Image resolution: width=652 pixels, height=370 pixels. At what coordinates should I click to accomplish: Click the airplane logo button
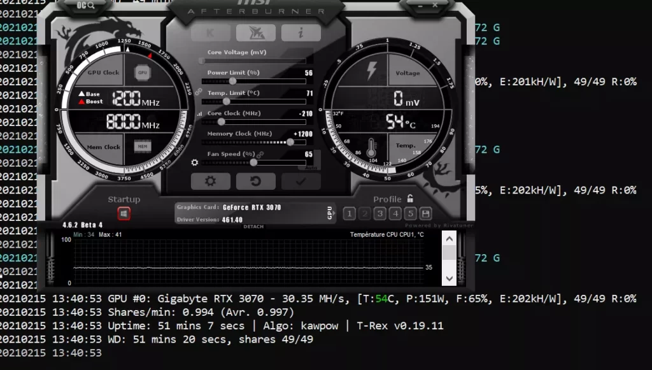tap(256, 33)
